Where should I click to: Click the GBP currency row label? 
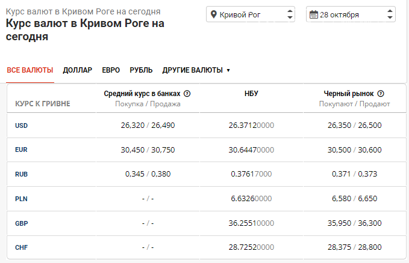[x=22, y=223]
